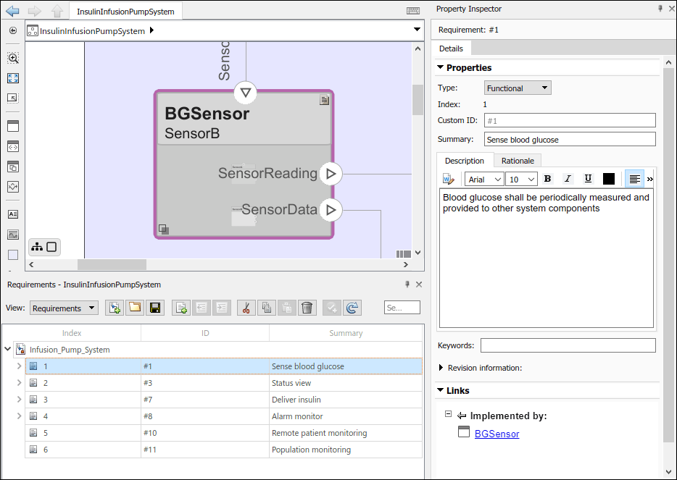This screenshot has width=677, height=480.
Task: Switch to the Rationale tab
Action: 517,160
